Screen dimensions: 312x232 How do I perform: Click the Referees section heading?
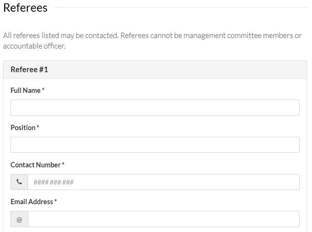[x=25, y=8]
